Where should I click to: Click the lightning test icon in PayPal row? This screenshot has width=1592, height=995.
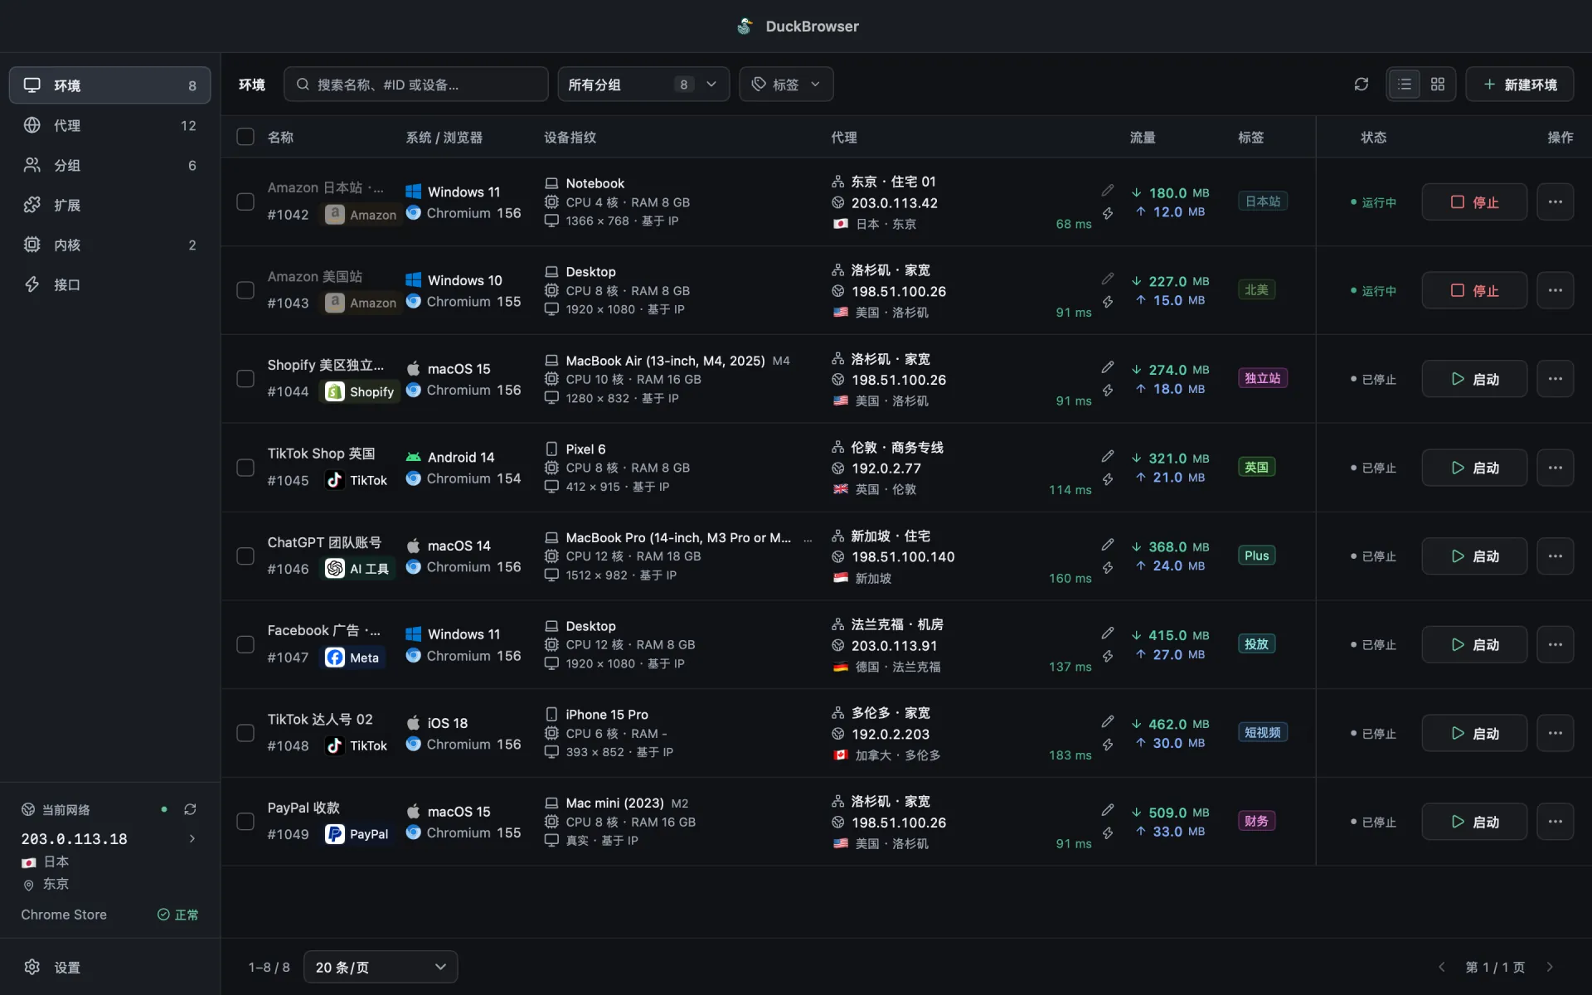[x=1107, y=833]
